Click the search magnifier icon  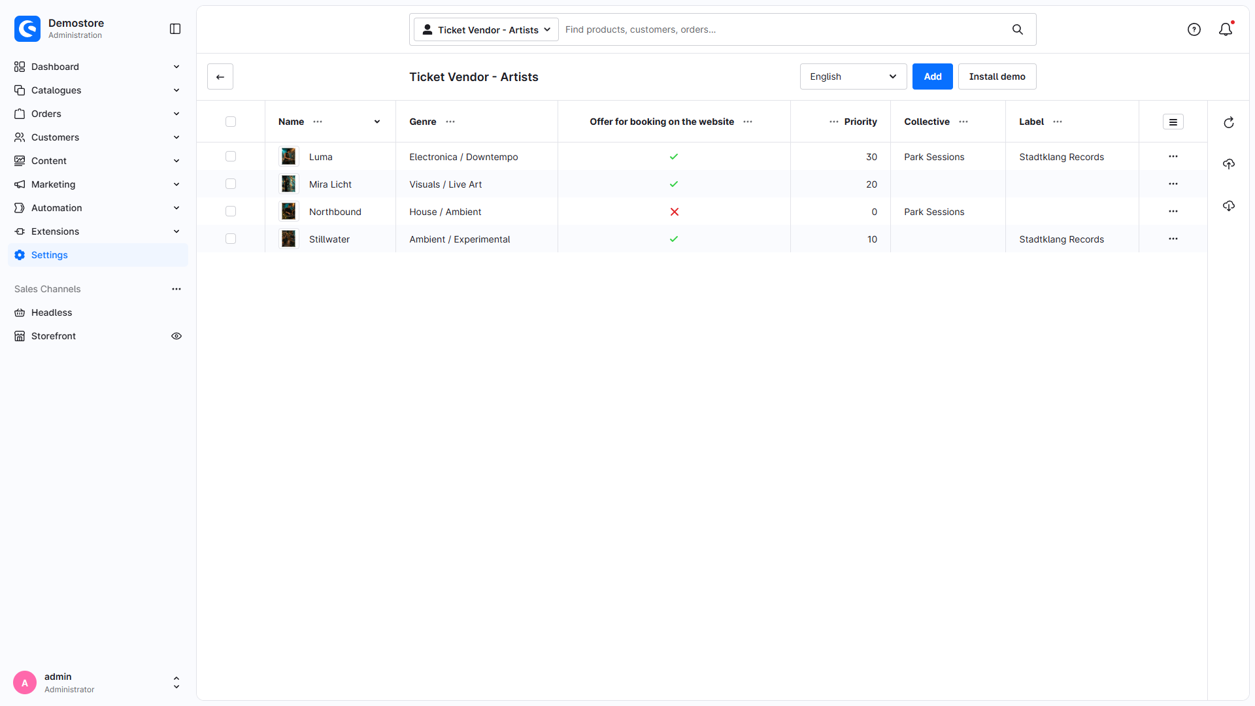coord(1018,29)
